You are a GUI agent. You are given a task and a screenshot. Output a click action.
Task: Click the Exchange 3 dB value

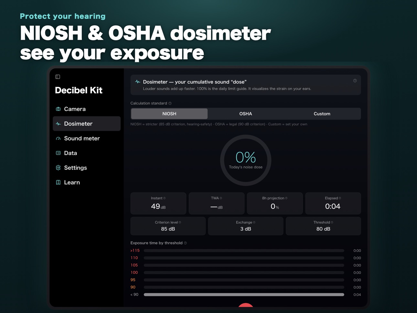(x=246, y=229)
